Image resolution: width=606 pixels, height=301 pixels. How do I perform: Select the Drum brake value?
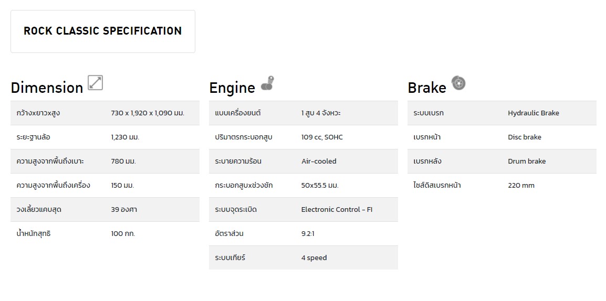[527, 161]
